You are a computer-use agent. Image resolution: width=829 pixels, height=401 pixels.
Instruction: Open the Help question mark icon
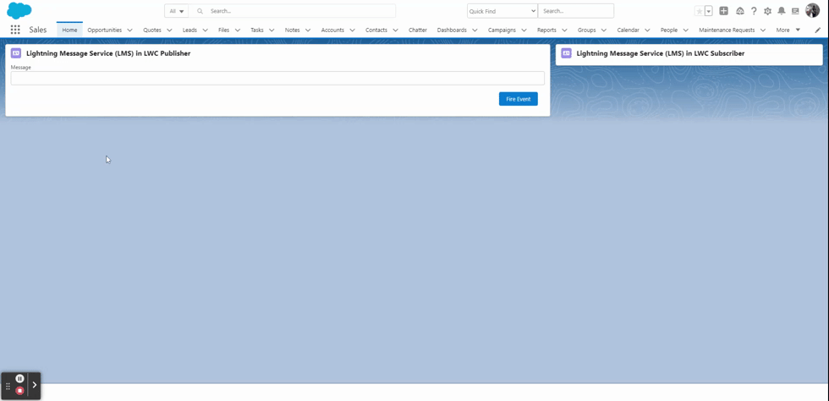754,11
